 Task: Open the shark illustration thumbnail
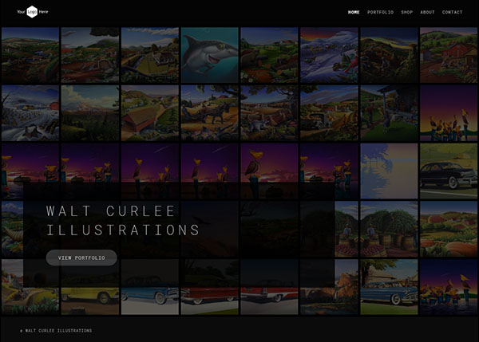click(x=209, y=54)
